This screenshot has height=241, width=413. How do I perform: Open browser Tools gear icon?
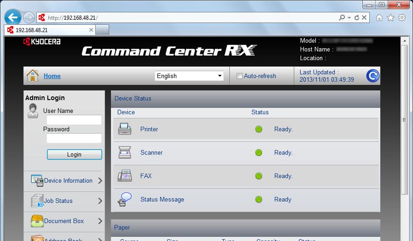click(402, 17)
